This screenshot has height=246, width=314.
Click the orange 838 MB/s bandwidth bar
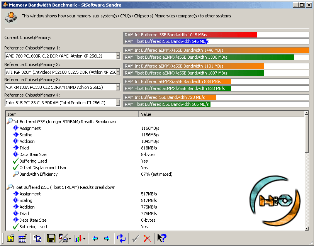tap(177, 81)
